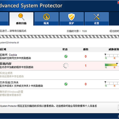Click the 威胁级别 column header
Image resolution: width=119 pixels, height=119 pixels.
114,50
